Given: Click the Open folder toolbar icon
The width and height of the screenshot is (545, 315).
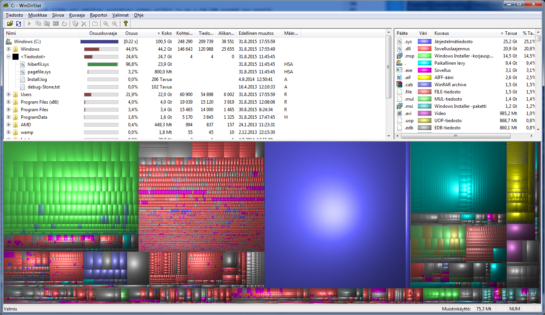Looking at the screenshot, I should tap(9, 24).
